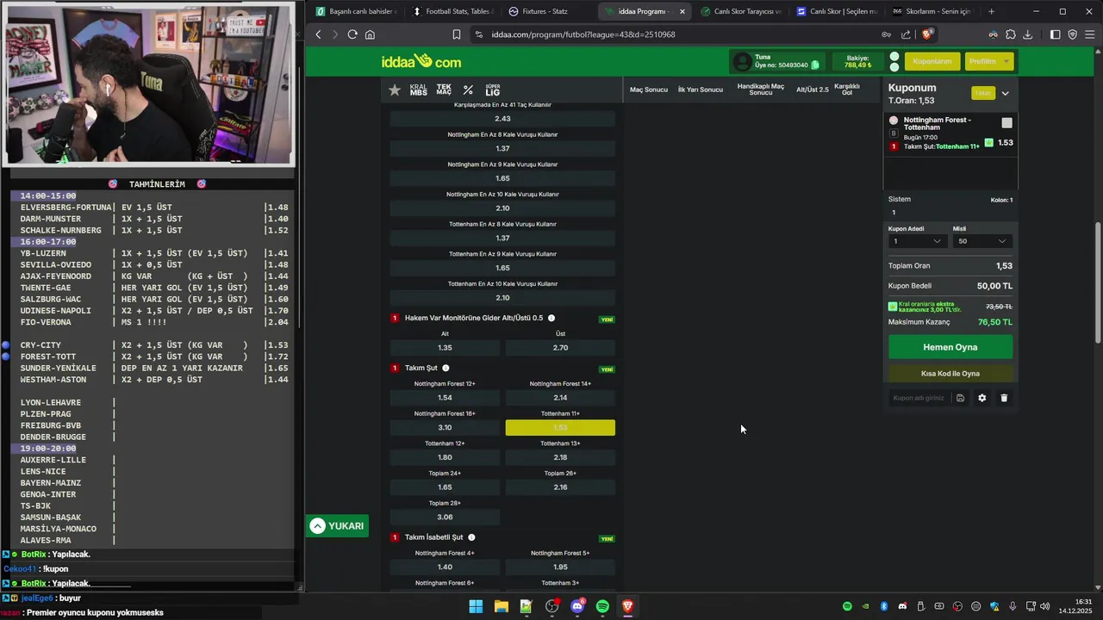The height and width of the screenshot is (620, 1103).
Task: Click the percent odds filter icon
Action: pos(468,90)
